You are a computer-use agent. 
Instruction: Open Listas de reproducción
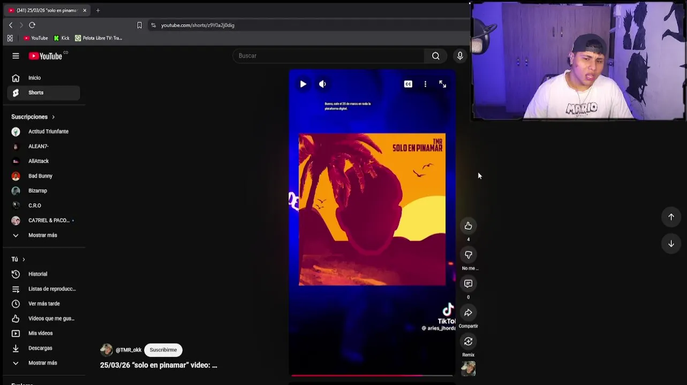click(x=44, y=289)
